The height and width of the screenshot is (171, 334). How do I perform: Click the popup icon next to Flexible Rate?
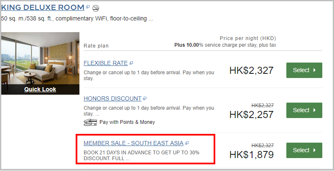pyautogui.click(x=131, y=63)
